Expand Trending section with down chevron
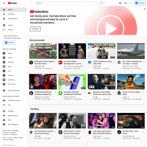This screenshot has height=147, width=147. tap(87, 144)
